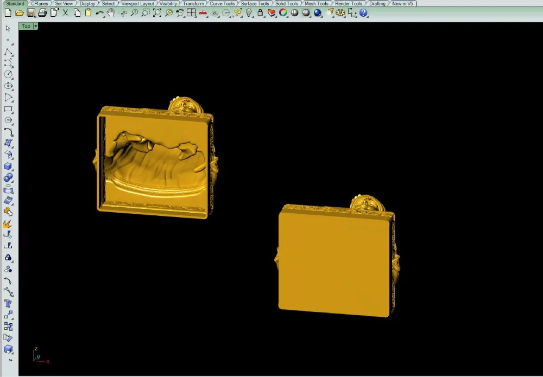Select the Zoom Window tool

click(x=146, y=13)
